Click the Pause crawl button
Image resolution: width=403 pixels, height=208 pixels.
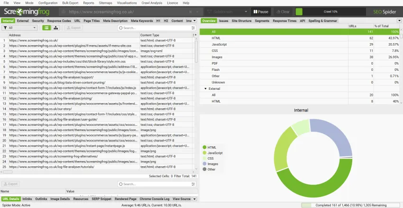tap(260, 11)
